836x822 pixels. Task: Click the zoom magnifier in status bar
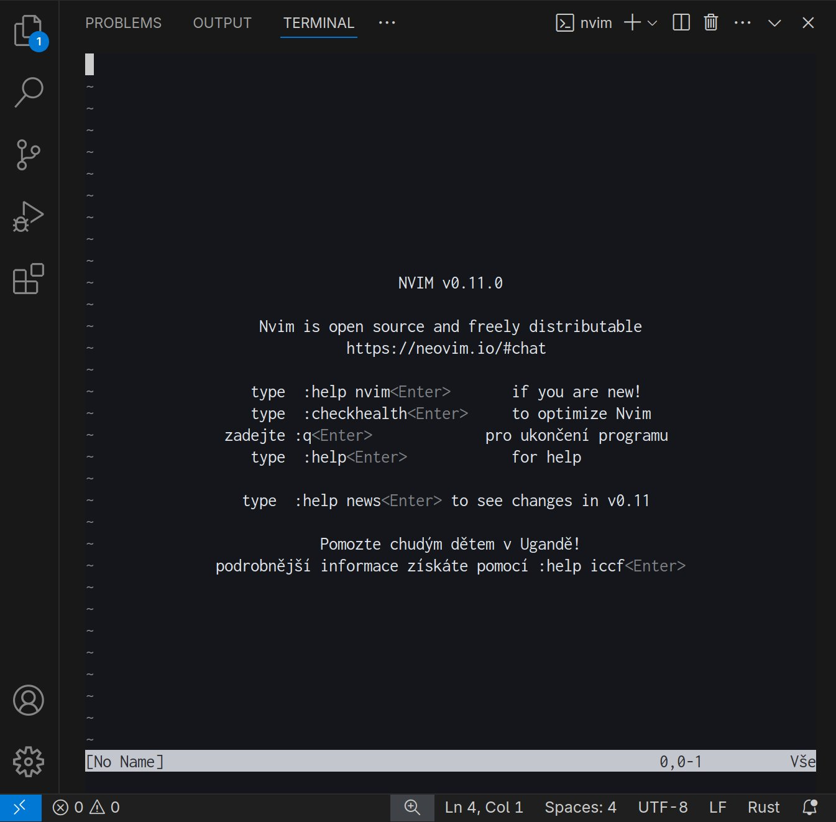[412, 807]
